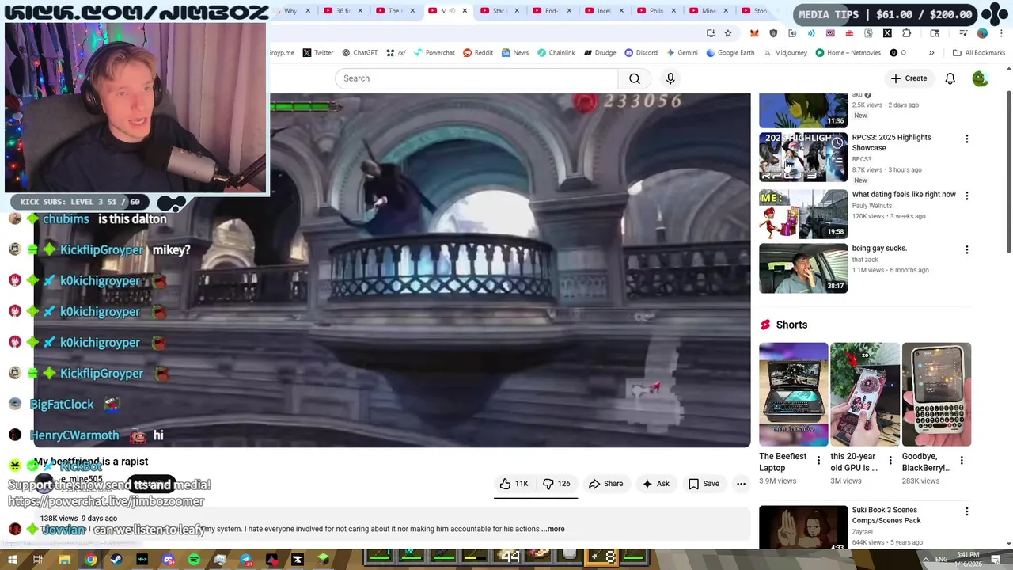Switch to the "End-" browser tab
1013x570 pixels.
pos(551,11)
